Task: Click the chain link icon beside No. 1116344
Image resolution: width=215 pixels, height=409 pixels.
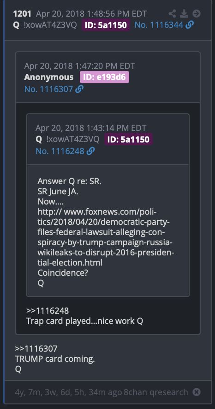Action: pyautogui.click(x=190, y=25)
